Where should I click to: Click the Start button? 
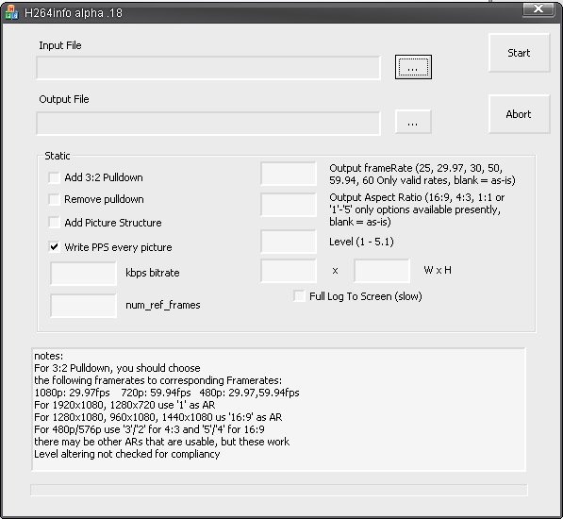point(519,53)
